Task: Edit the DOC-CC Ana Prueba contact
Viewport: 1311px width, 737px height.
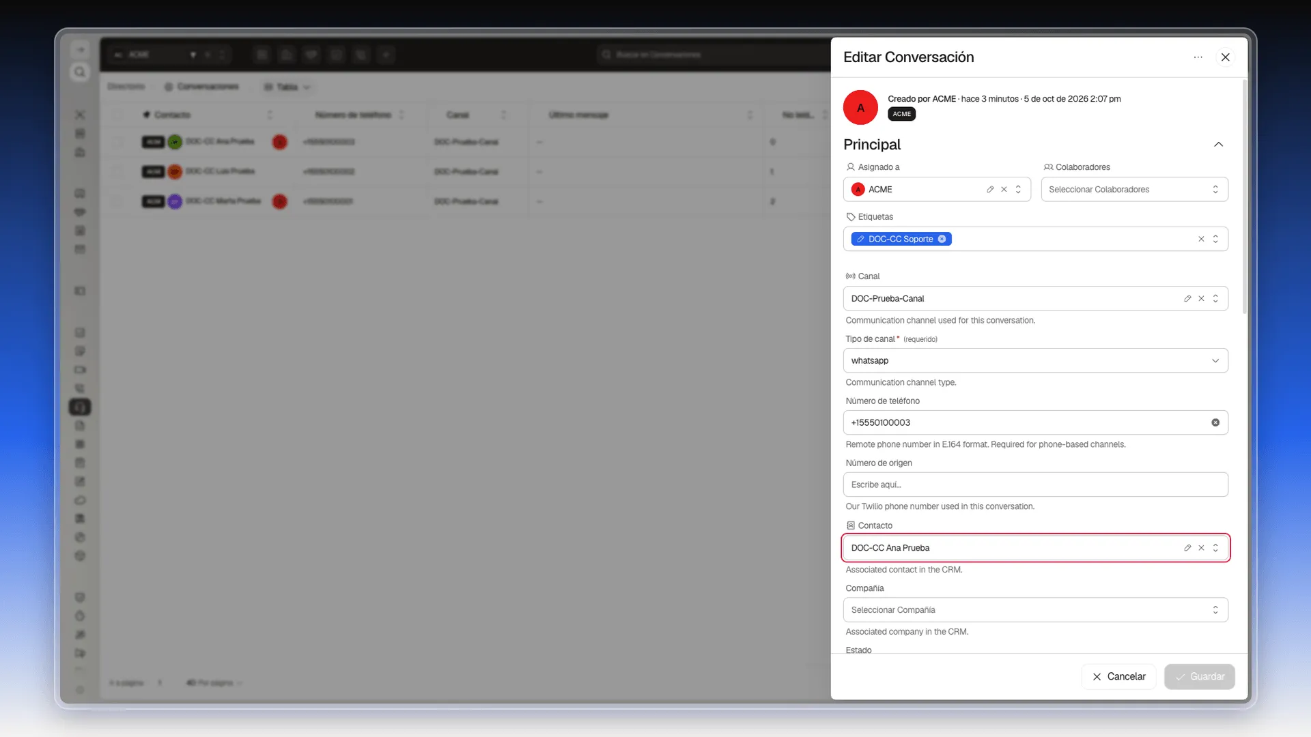Action: (1187, 548)
